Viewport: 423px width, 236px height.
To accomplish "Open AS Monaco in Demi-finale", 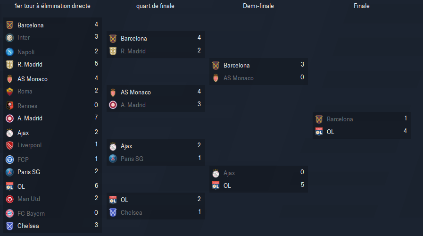I will 239,78.
